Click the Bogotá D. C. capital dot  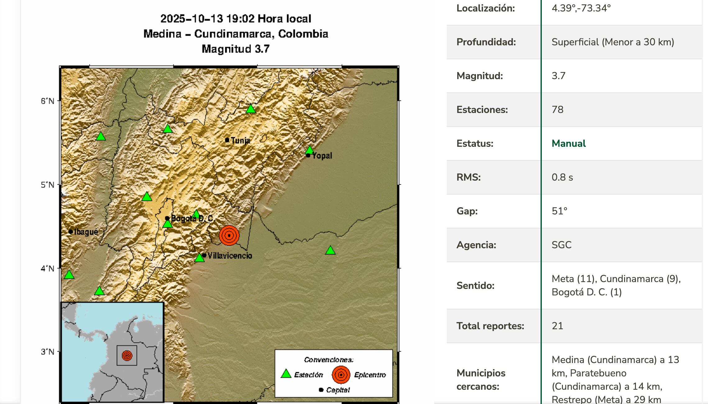(x=167, y=218)
